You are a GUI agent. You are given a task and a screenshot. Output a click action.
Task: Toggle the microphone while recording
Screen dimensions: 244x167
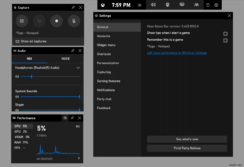pos(74,21)
